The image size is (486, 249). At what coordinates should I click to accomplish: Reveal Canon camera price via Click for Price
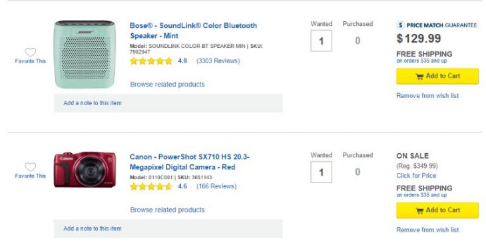tap(416, 176)
